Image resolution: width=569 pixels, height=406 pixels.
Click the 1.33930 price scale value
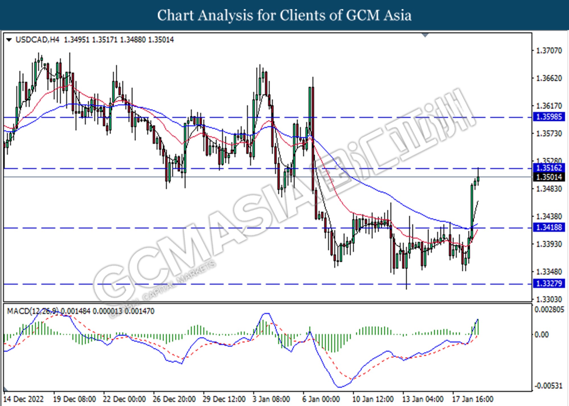(x=549, y=244)
